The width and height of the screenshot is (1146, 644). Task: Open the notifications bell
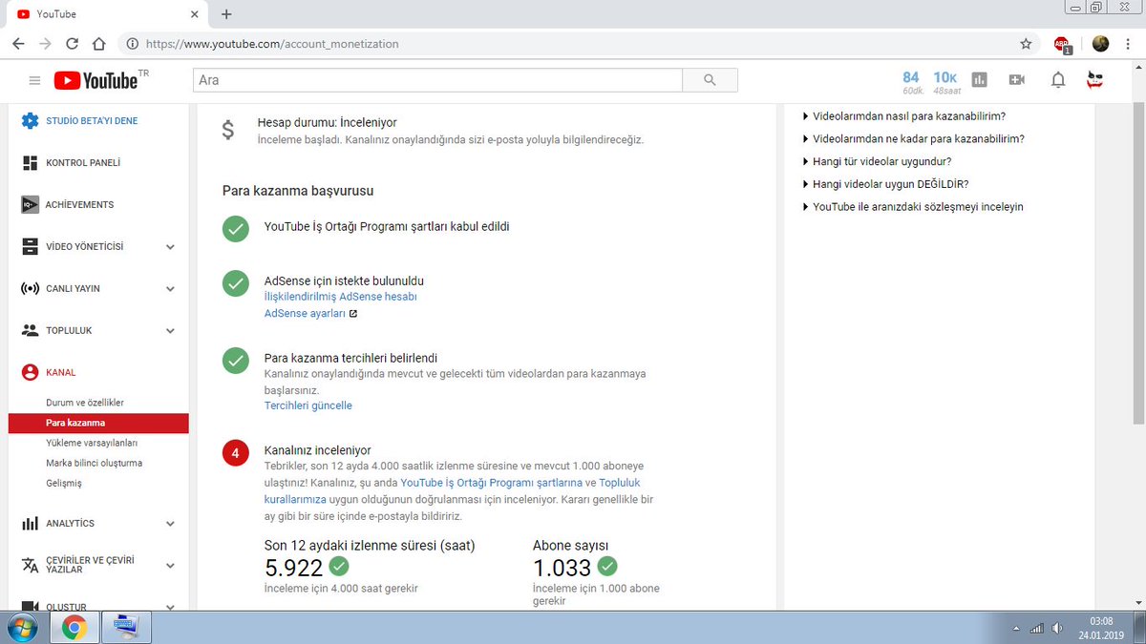point(1058,80)
